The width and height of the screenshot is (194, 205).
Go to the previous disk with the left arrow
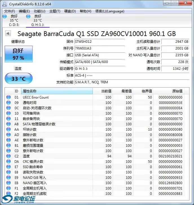click(x=8, y=34)
